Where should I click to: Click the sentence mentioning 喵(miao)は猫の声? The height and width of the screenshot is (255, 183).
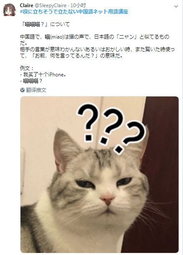(x=94, y=40)
